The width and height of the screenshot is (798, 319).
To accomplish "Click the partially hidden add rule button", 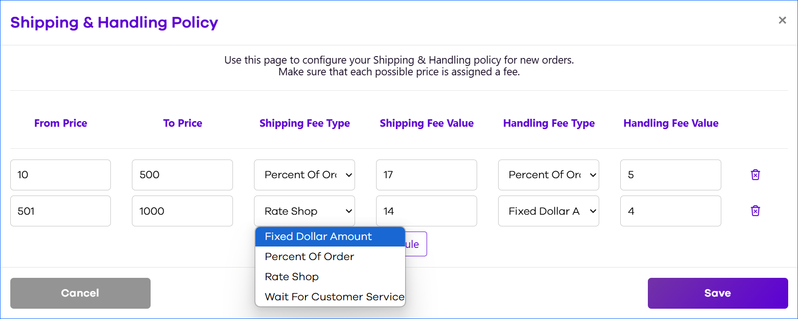I will pos(416,244).
